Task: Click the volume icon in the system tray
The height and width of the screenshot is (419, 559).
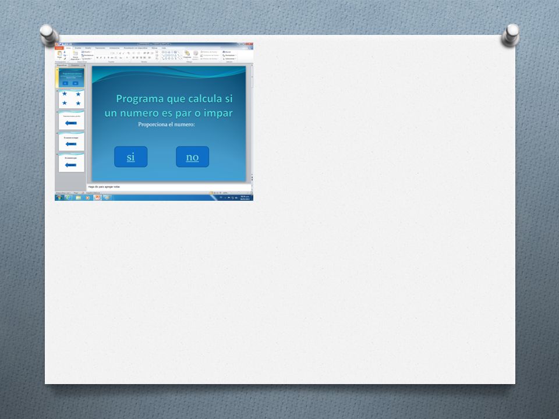Action: click(236, 198)
